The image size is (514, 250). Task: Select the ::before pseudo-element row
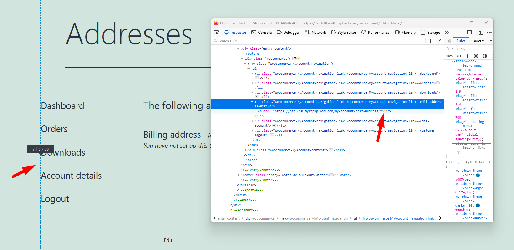[252, 54]
